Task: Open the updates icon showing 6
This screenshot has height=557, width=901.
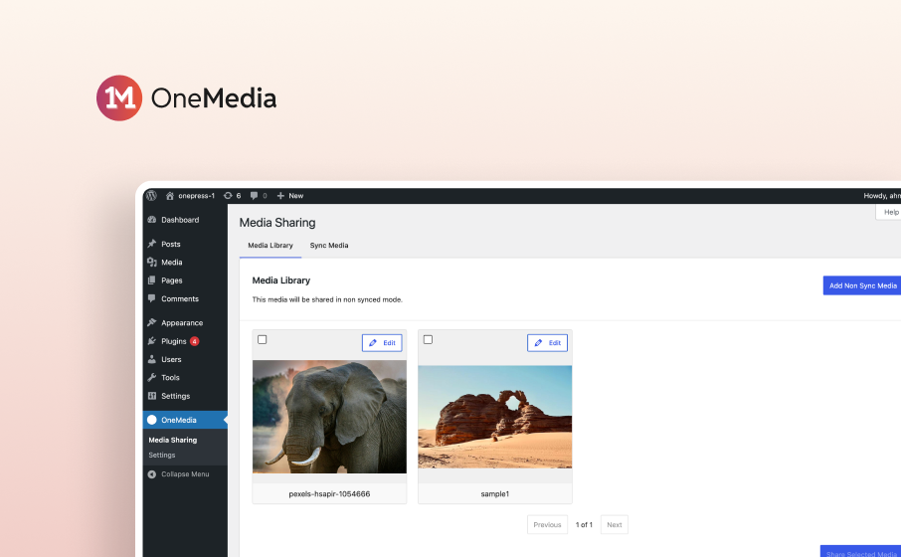Action: pos(232,195)
